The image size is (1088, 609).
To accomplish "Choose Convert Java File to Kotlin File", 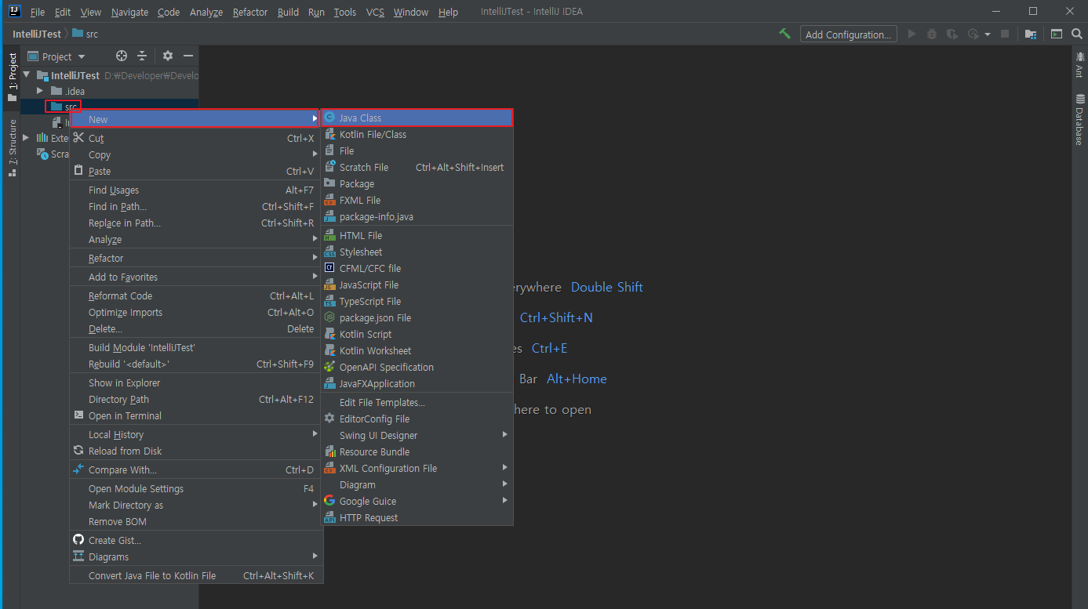I will point(195,575).
